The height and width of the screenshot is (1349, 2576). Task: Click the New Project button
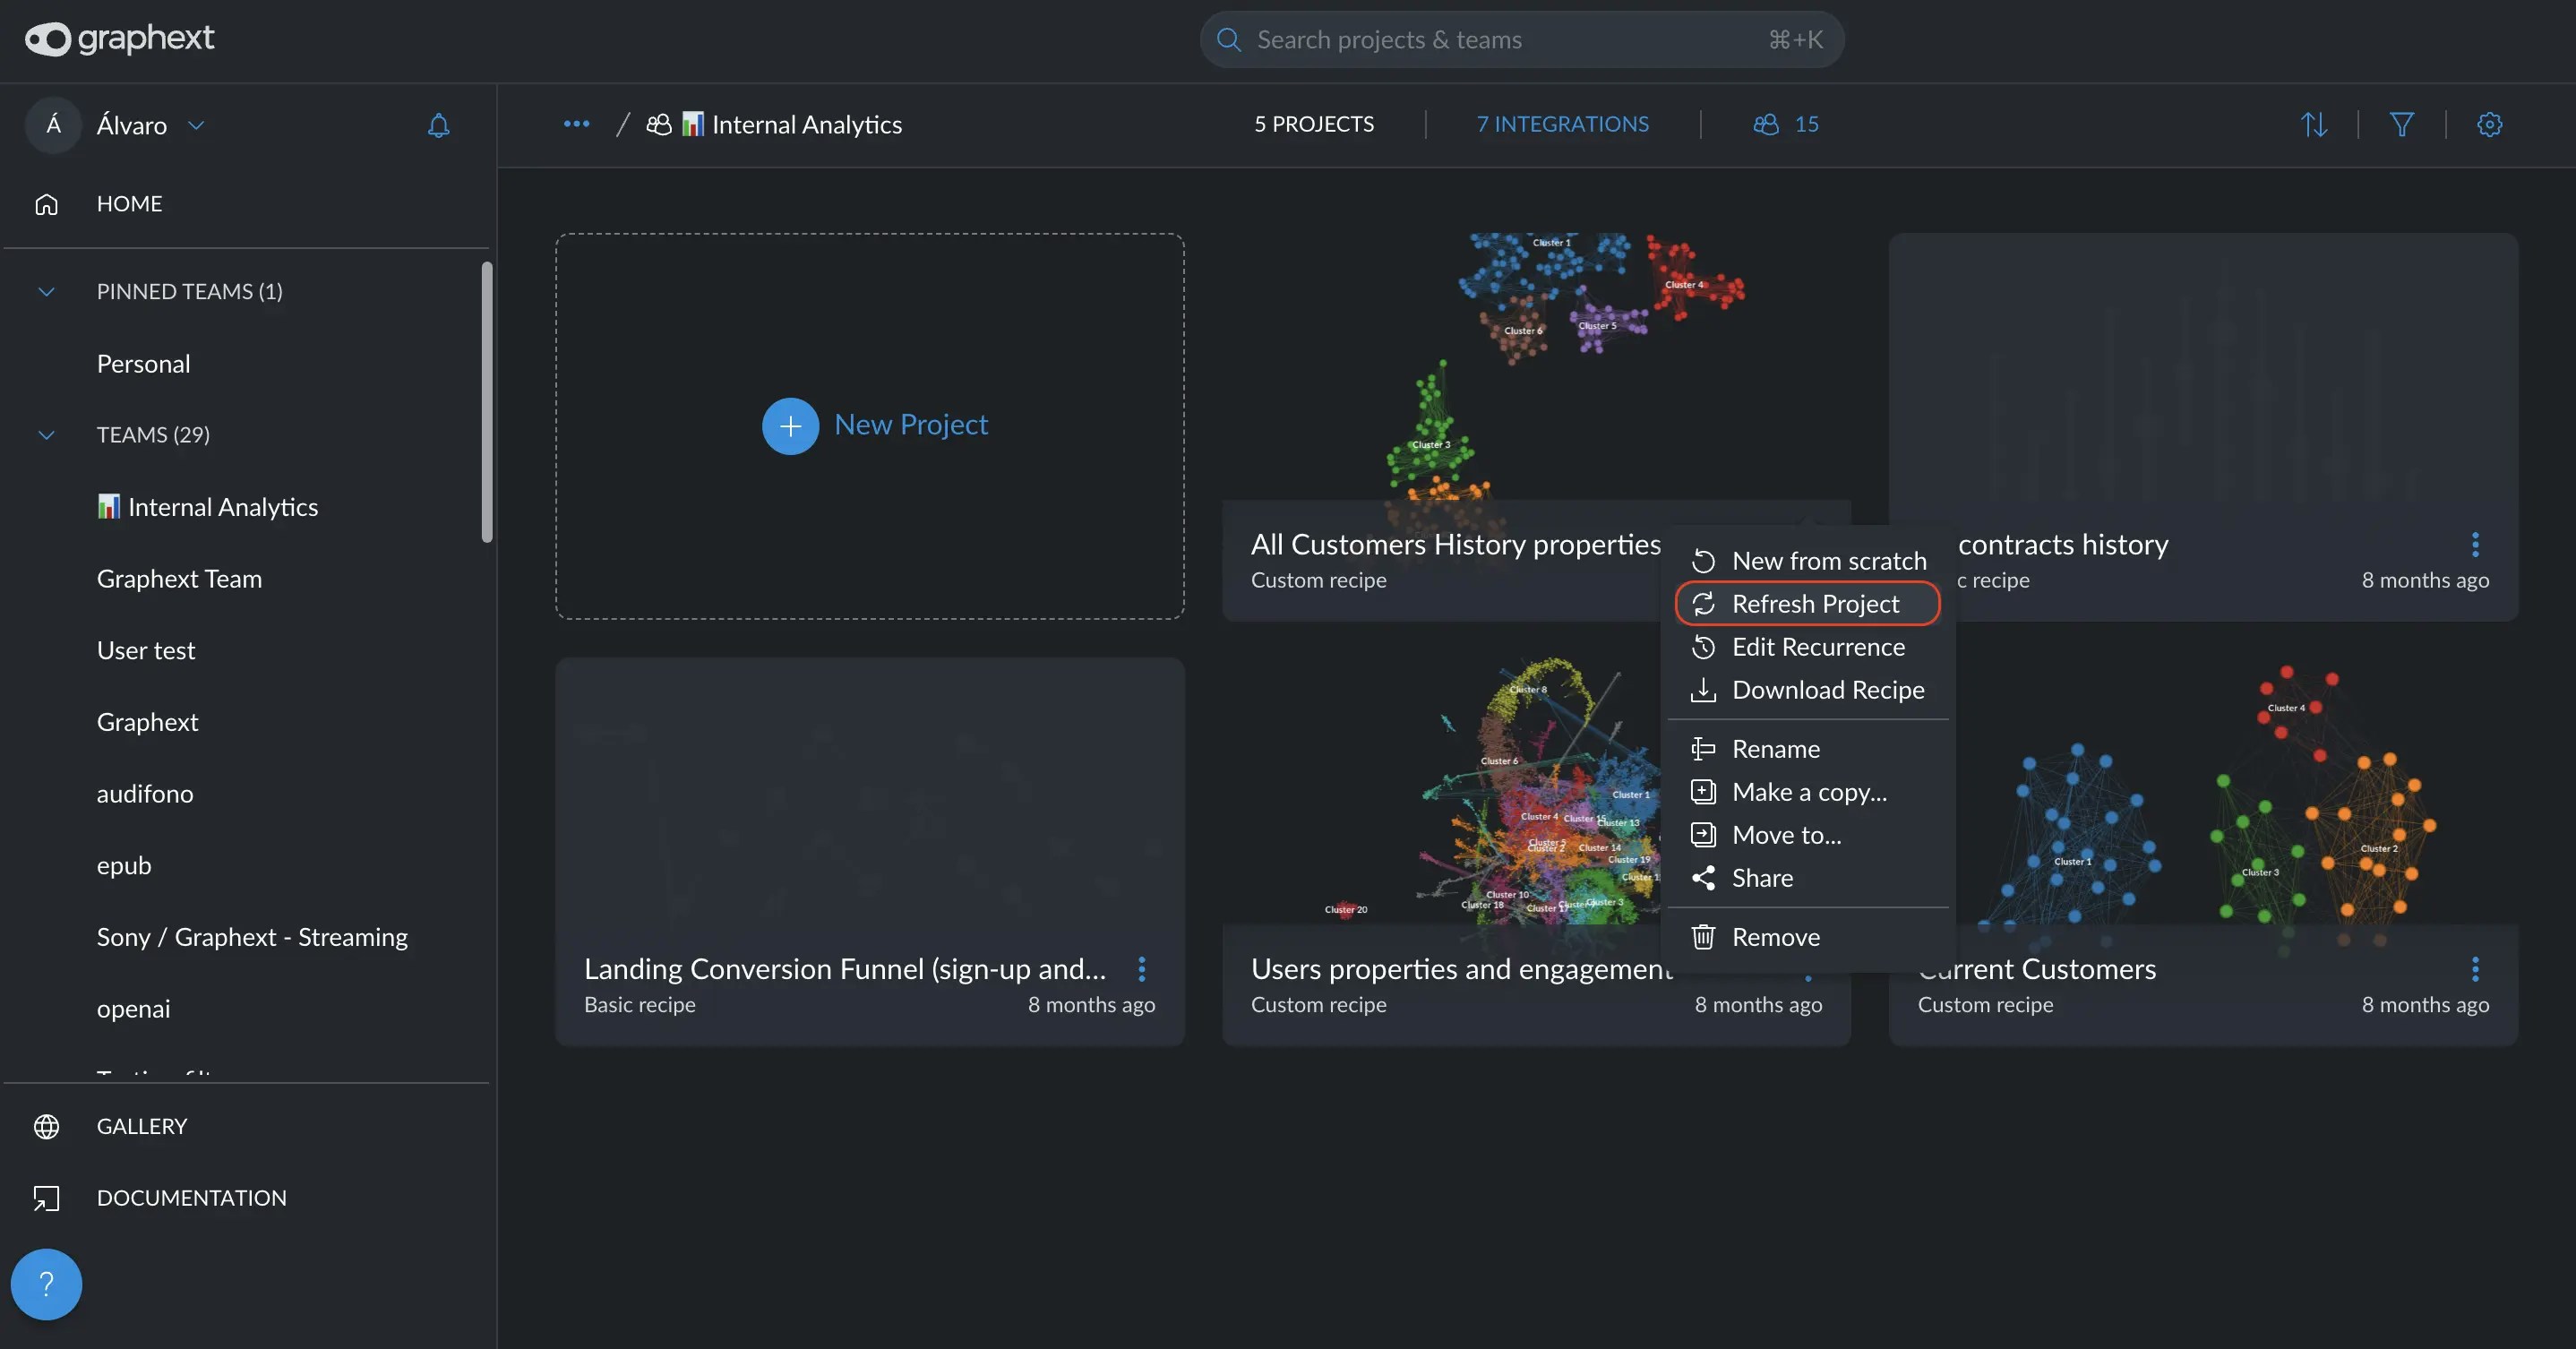[x=874, y=425]
